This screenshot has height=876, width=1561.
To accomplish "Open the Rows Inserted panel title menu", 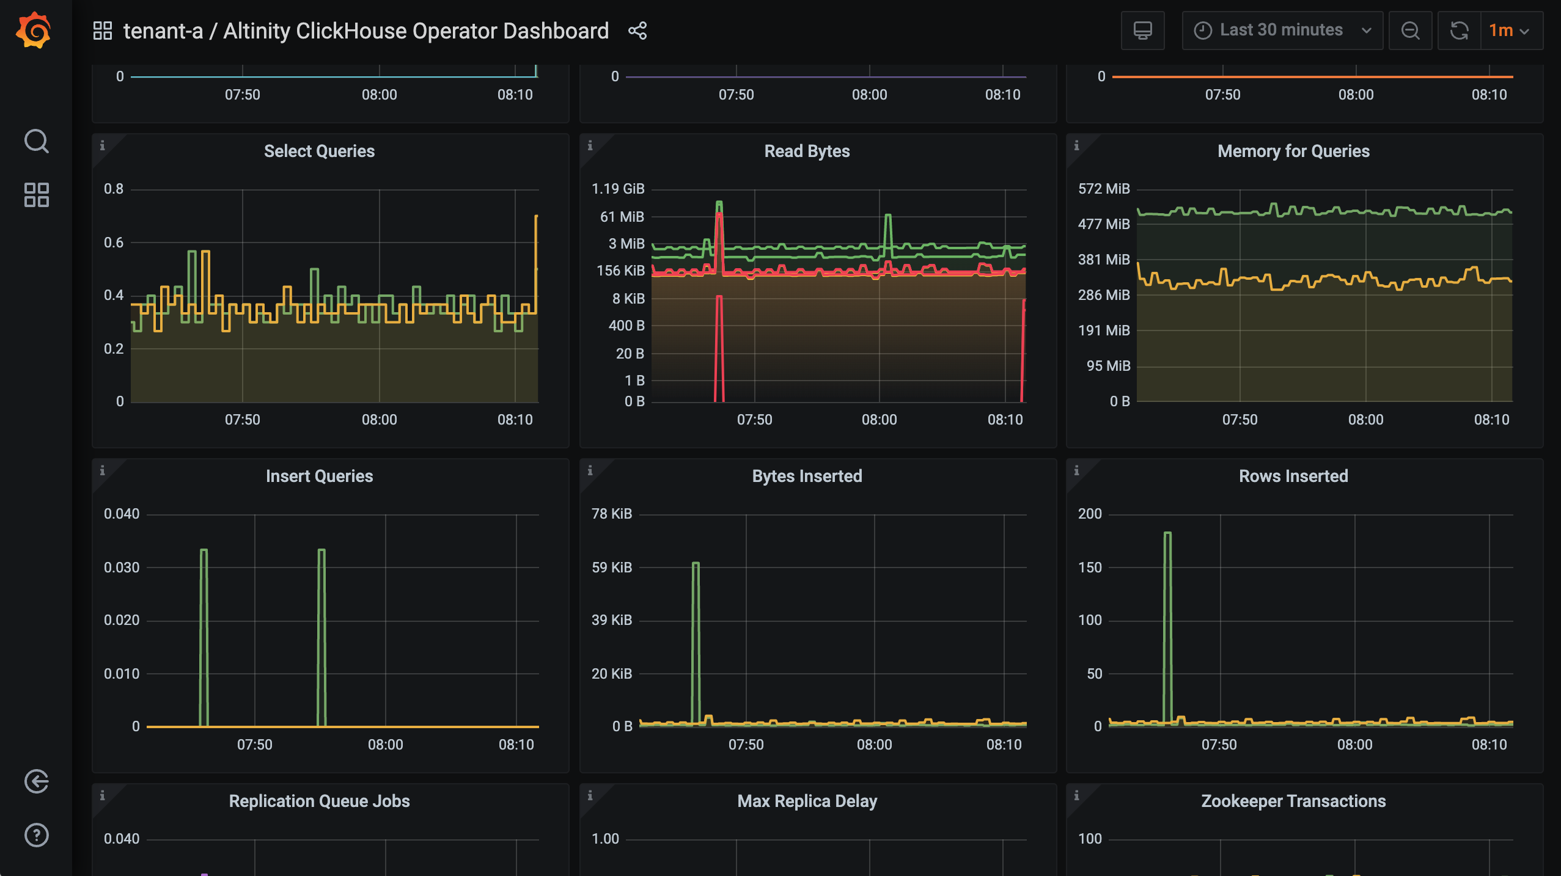I will (x=1293, y=476).
